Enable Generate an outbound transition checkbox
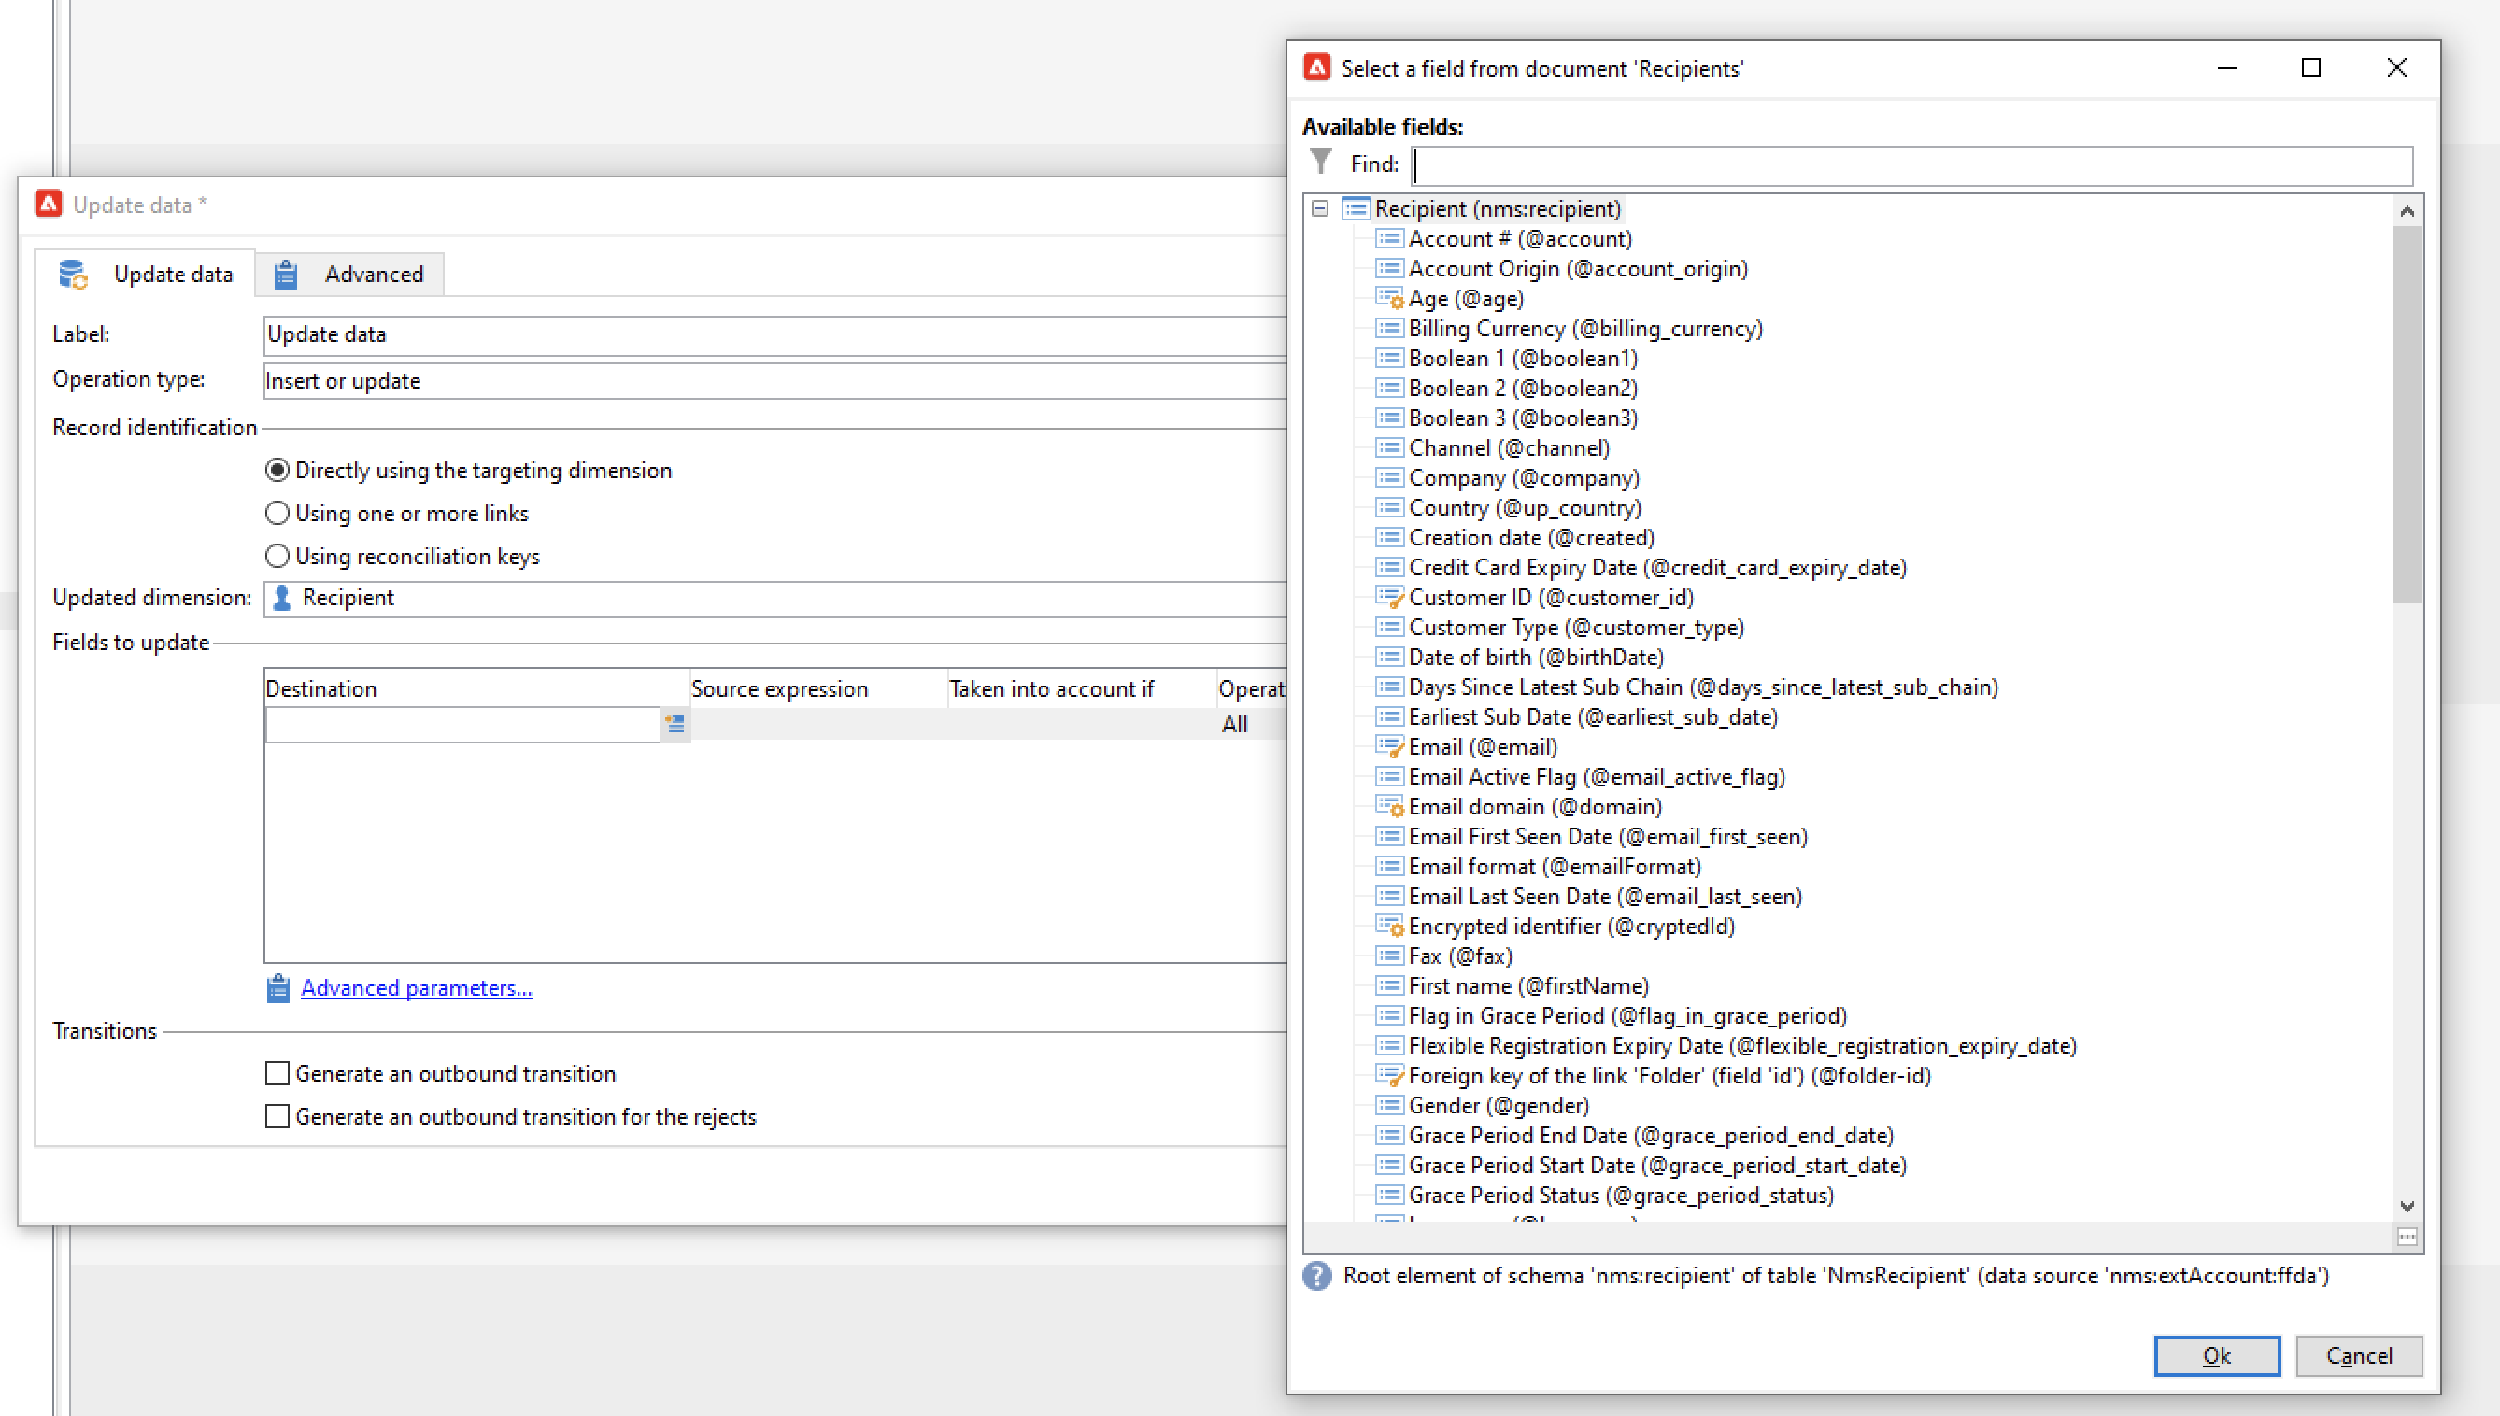 click(x=277, y=1073)
